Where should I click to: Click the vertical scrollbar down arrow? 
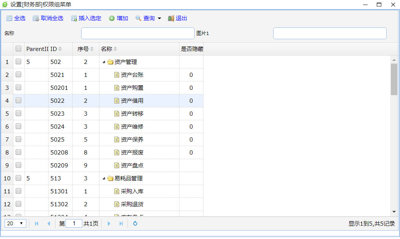[394, 212]
